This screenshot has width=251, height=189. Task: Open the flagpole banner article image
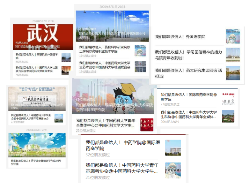click(112, 26)
